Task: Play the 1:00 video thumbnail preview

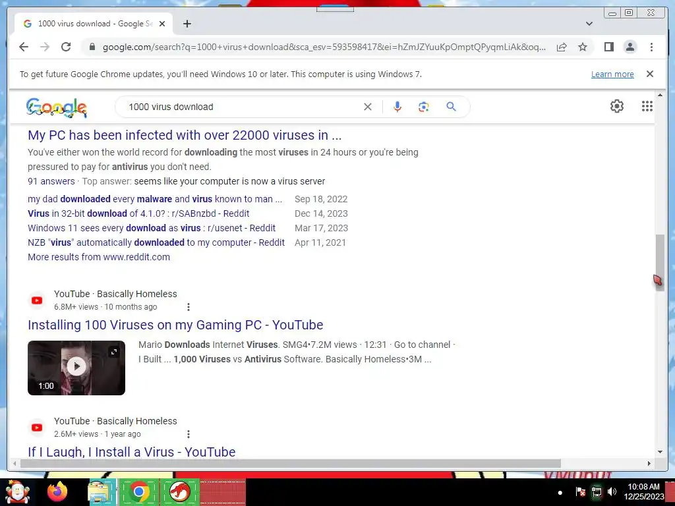Action: click(x=76, y=368)
